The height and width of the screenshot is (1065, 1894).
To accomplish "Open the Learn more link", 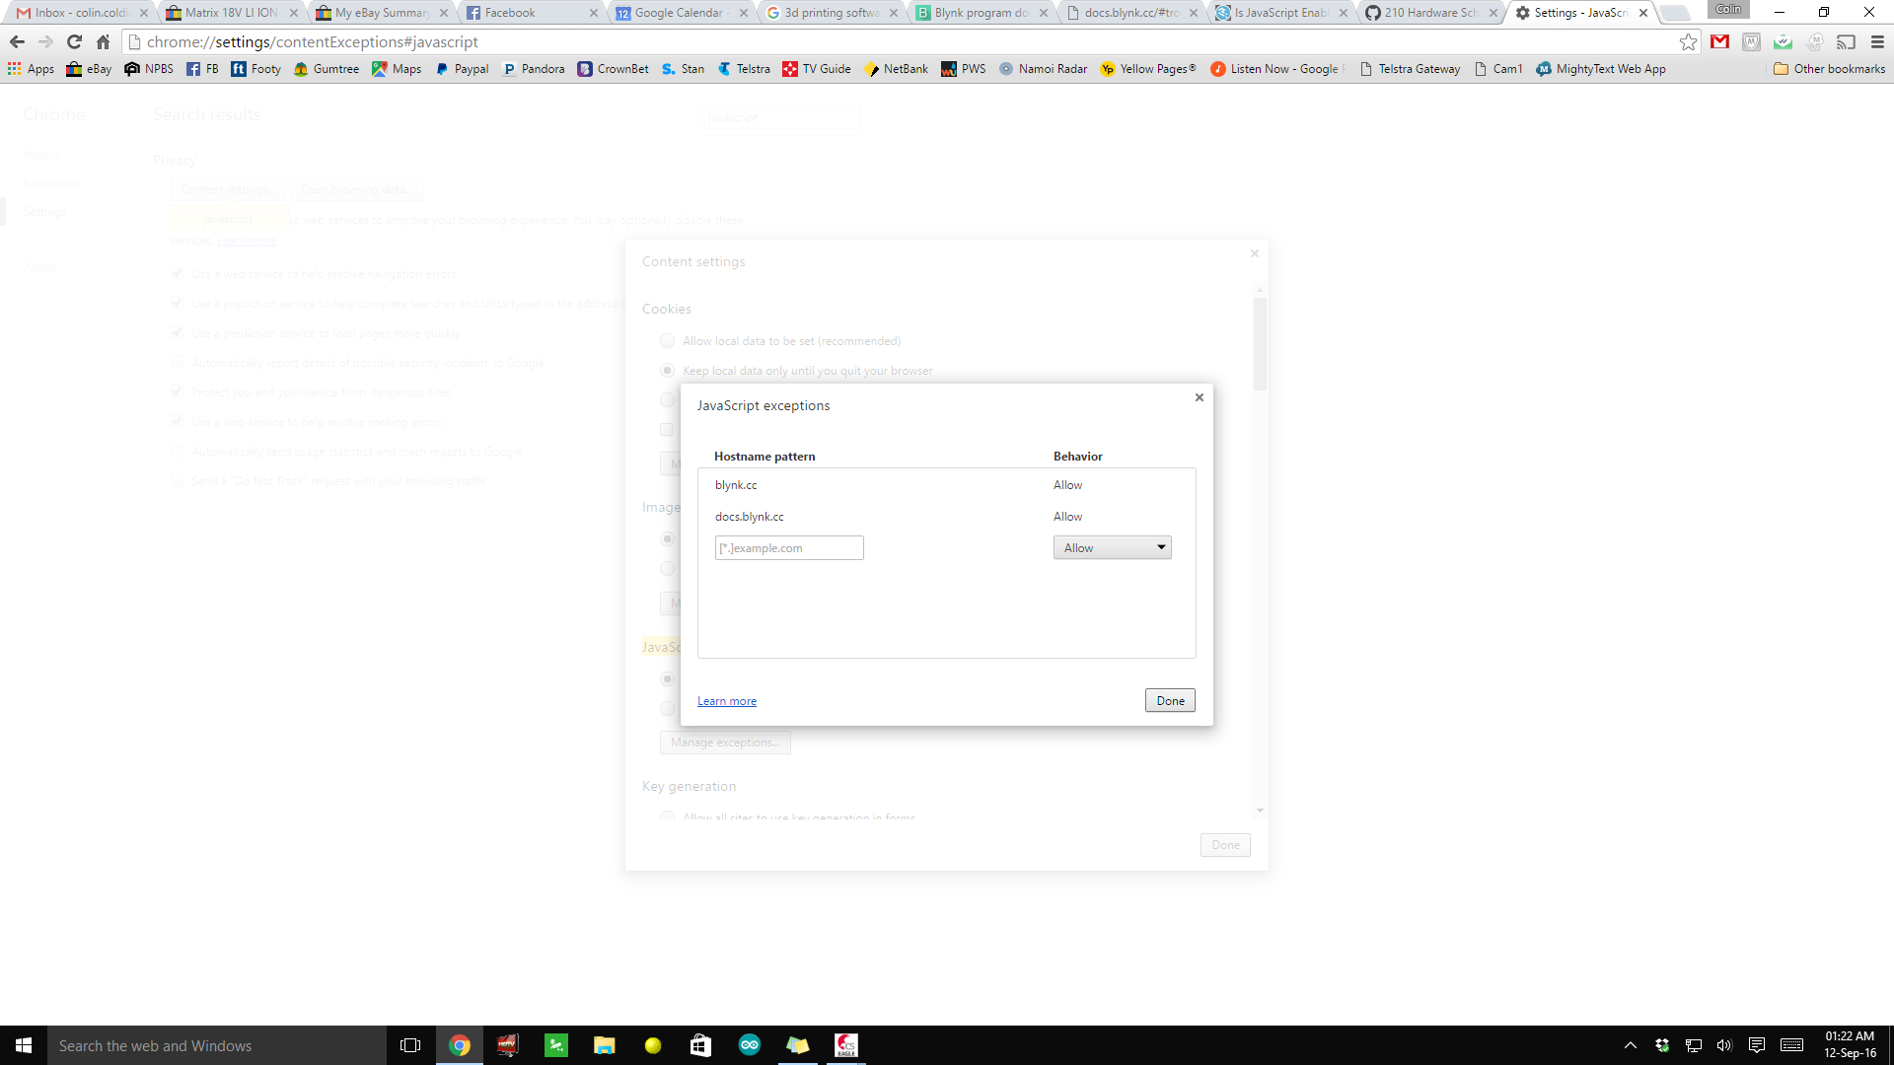I will click(x=726, y=701).
